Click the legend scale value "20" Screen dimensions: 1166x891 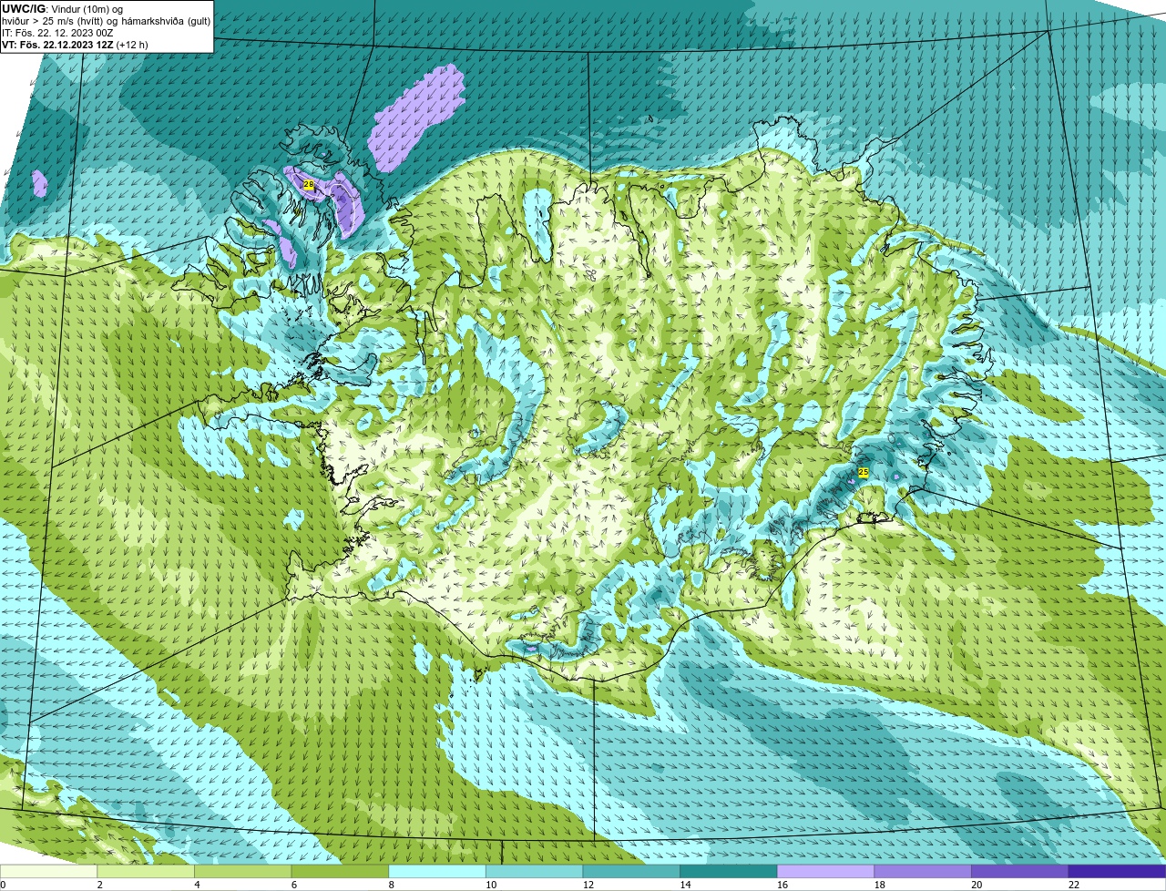pyautogui.click(x=976, y=885)
